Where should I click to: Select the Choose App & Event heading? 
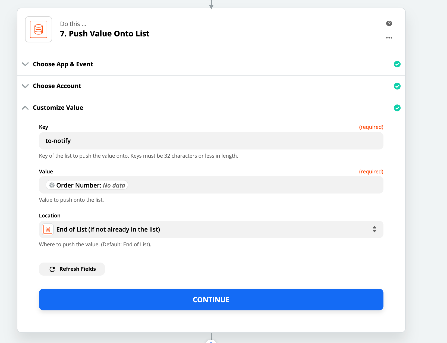63,64
